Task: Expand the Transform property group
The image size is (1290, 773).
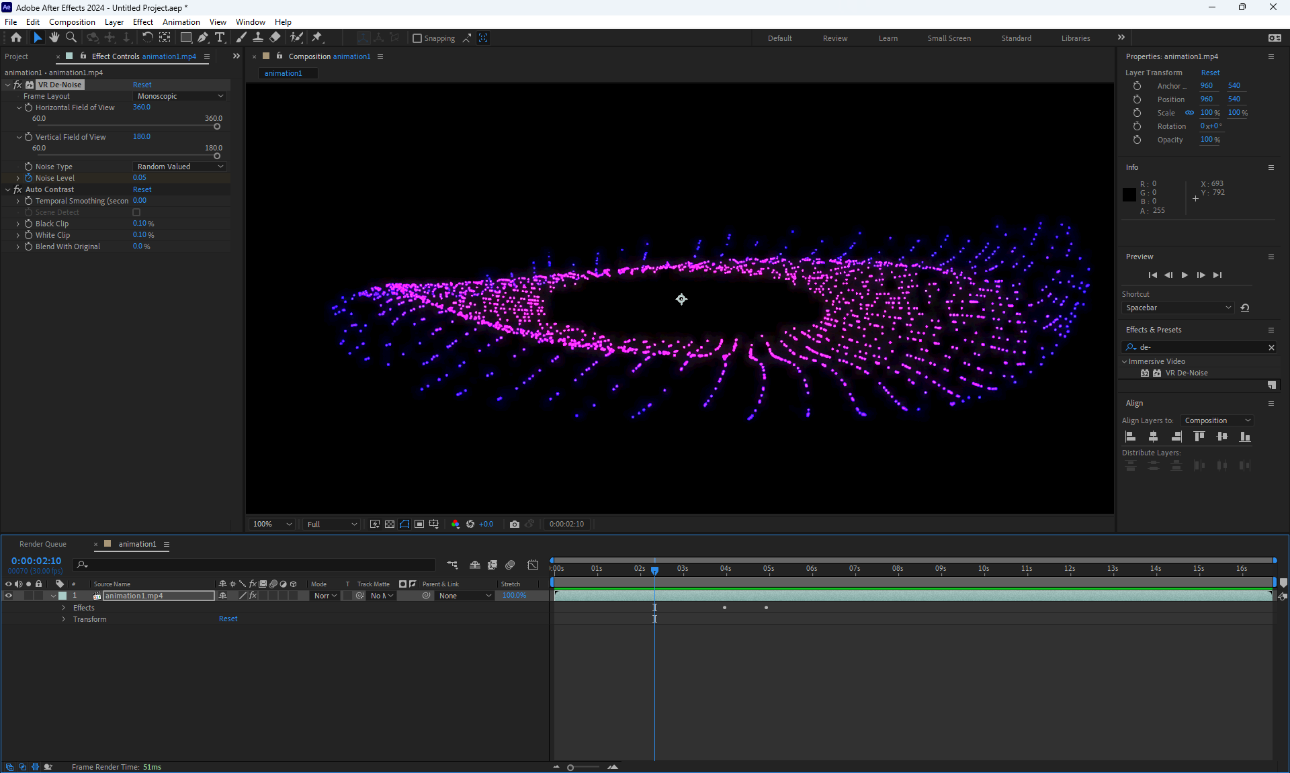Action: [64, 619]
